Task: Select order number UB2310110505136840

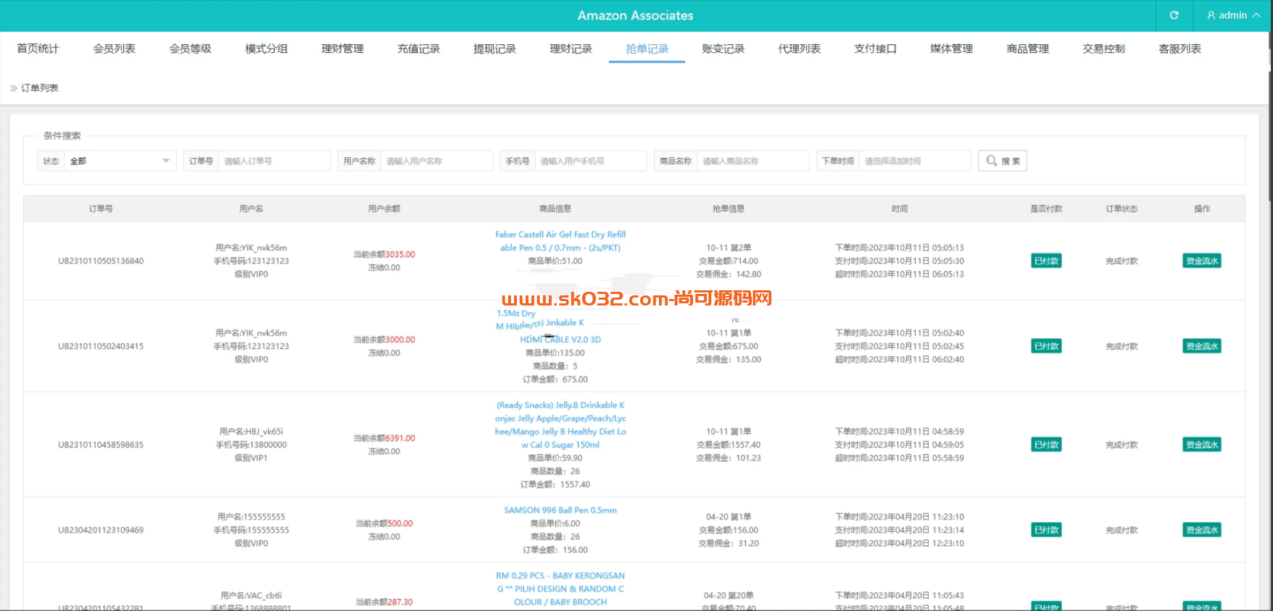Action: [101, 261]
